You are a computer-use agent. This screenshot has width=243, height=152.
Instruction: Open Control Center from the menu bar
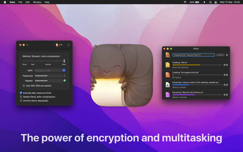coord(216,2)
